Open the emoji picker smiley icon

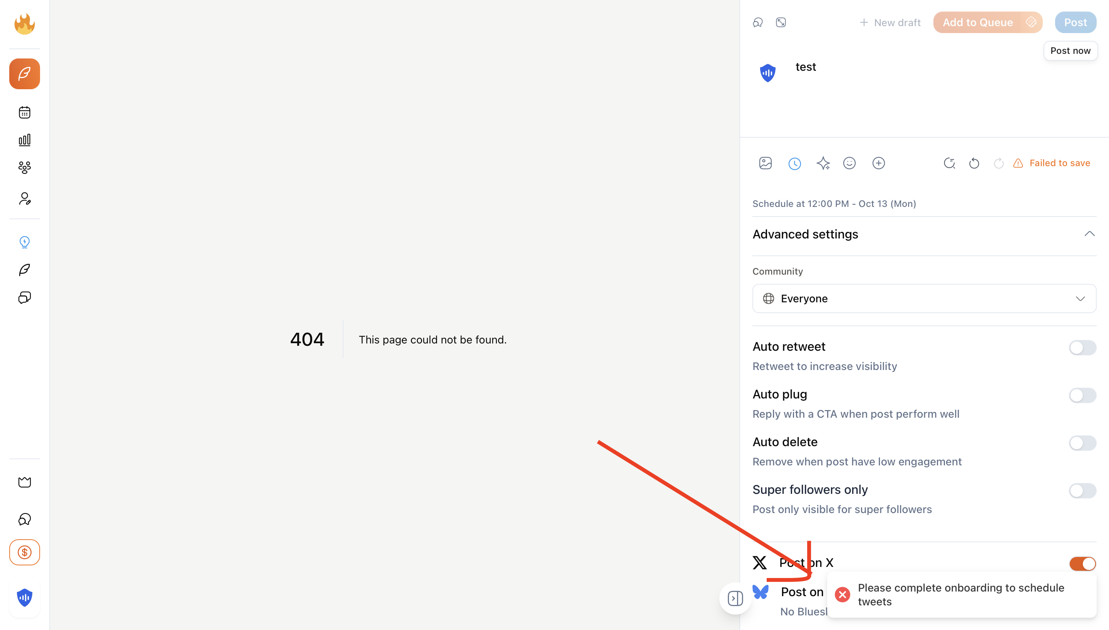pos(849,163)
